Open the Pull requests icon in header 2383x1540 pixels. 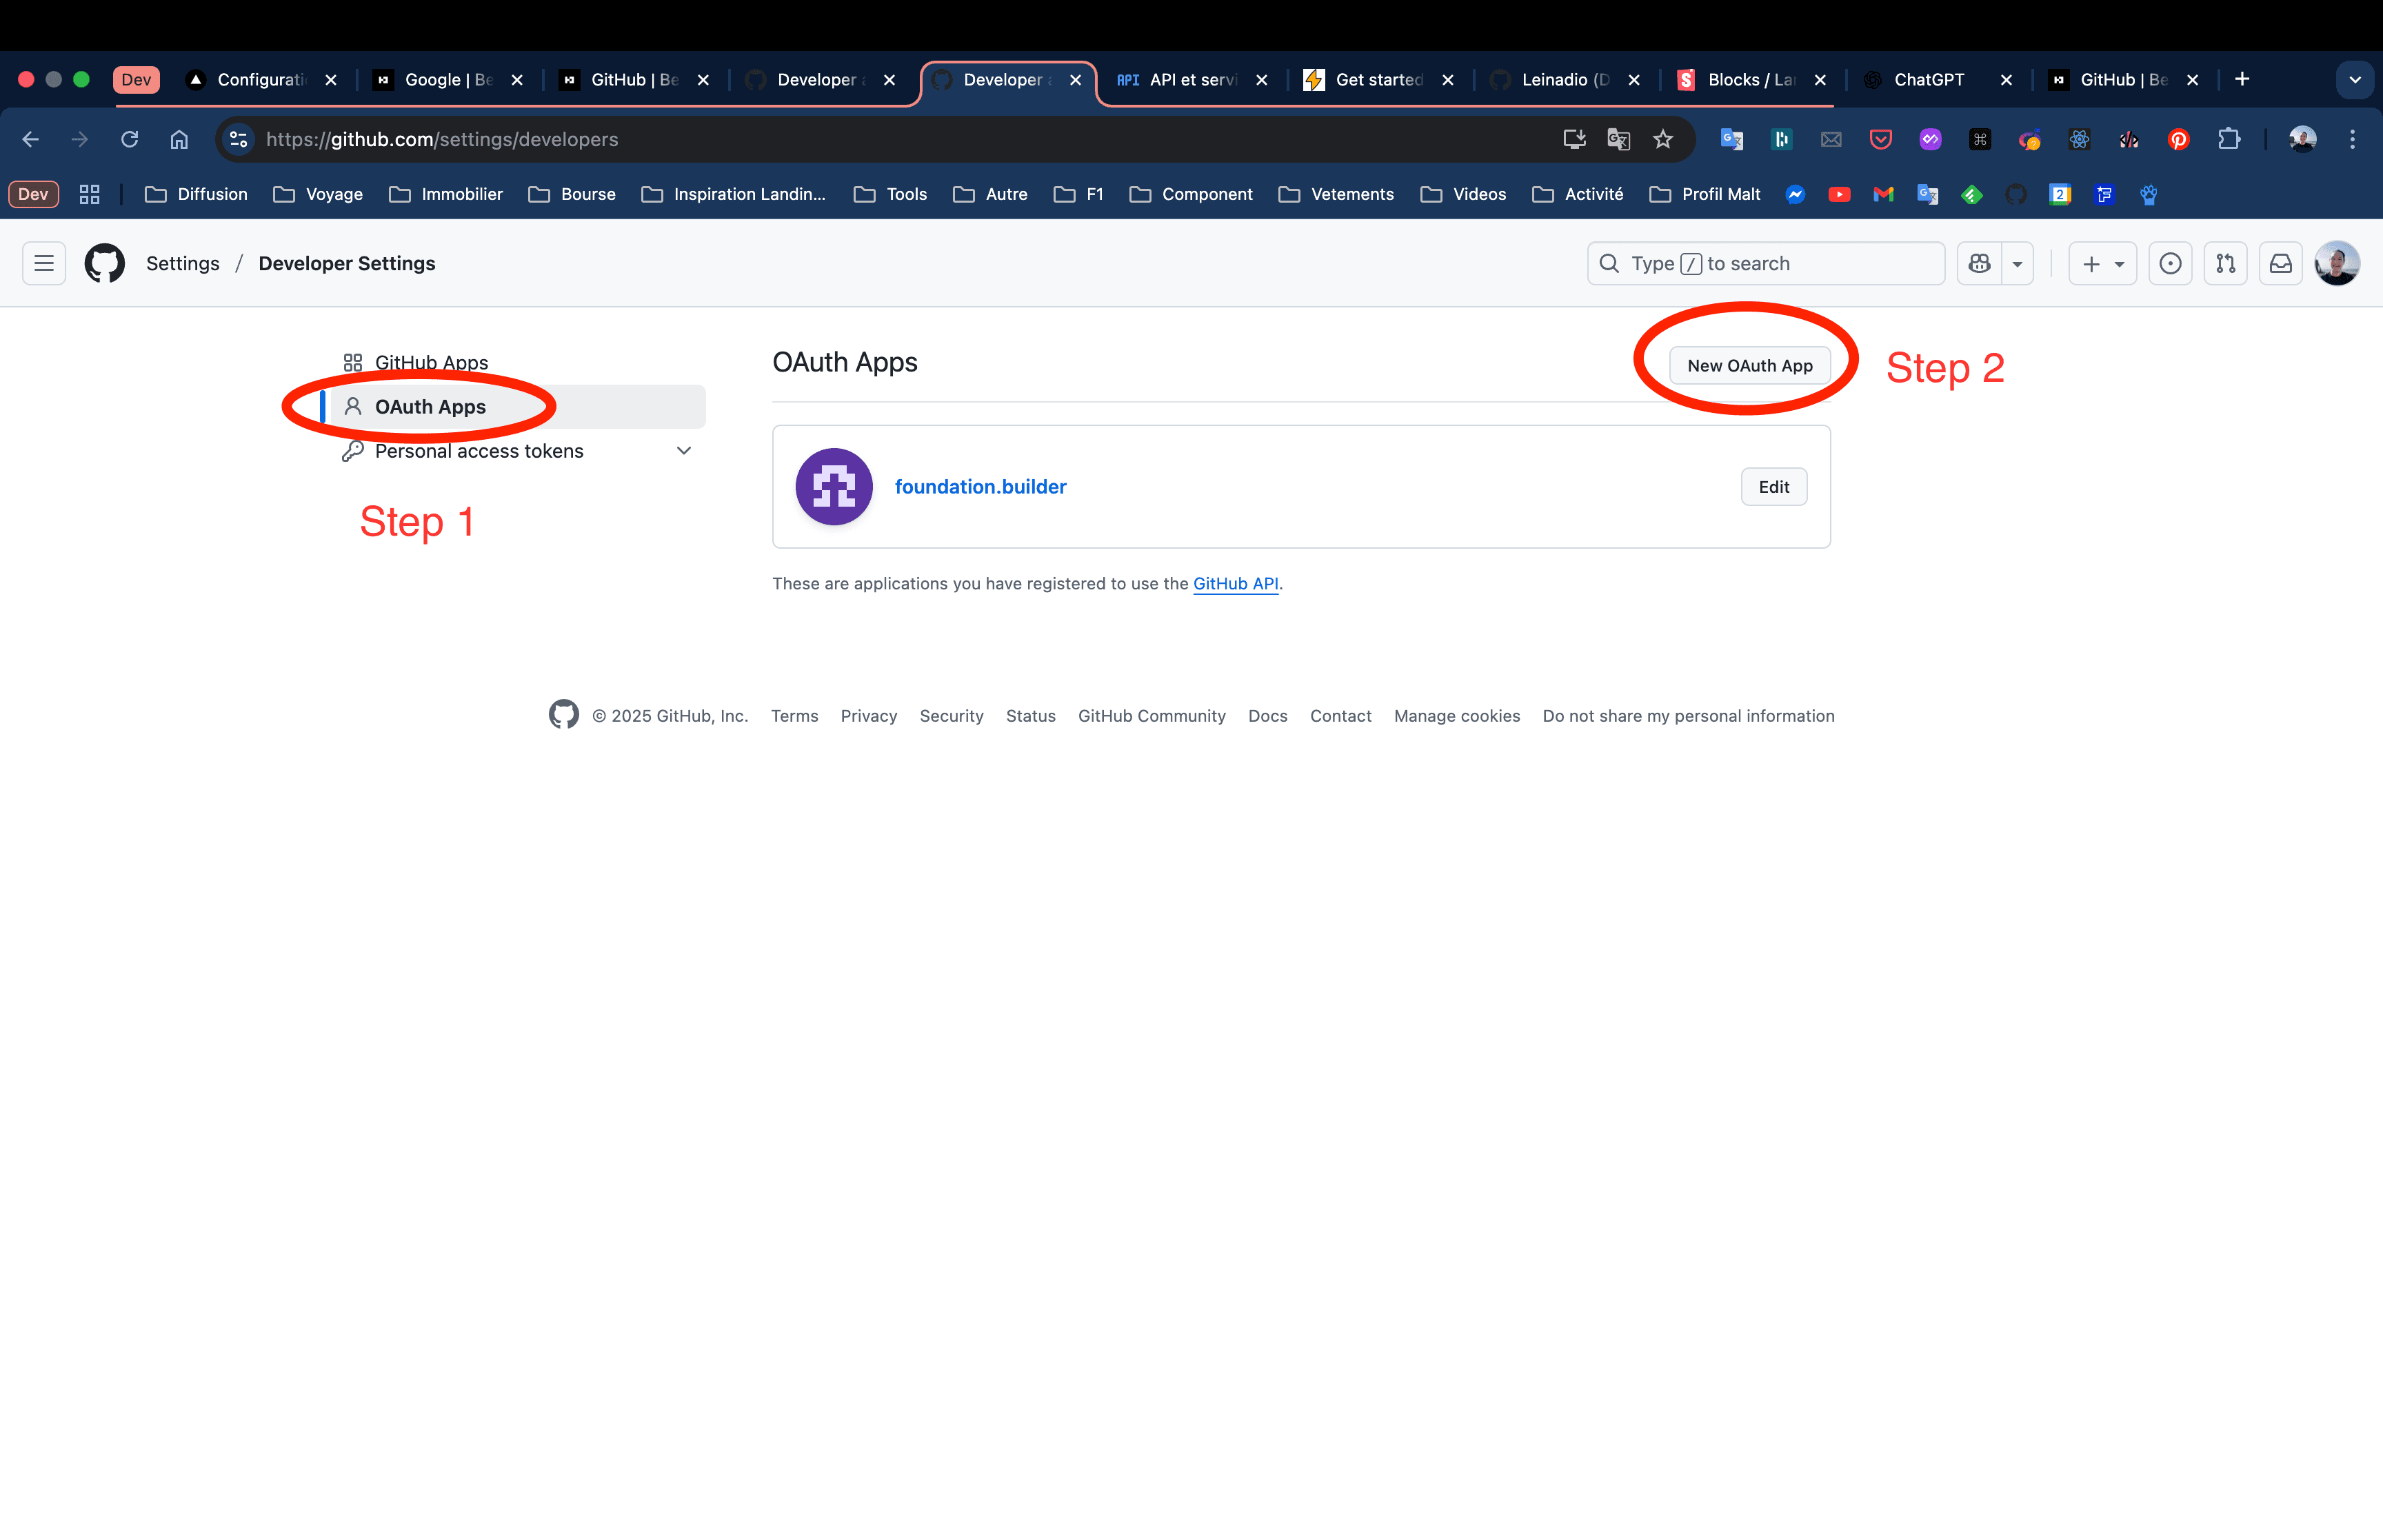[2225, 263]
